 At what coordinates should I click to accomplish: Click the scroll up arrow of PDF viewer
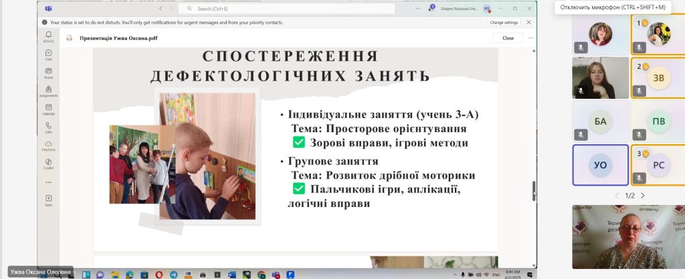point(534,51)
